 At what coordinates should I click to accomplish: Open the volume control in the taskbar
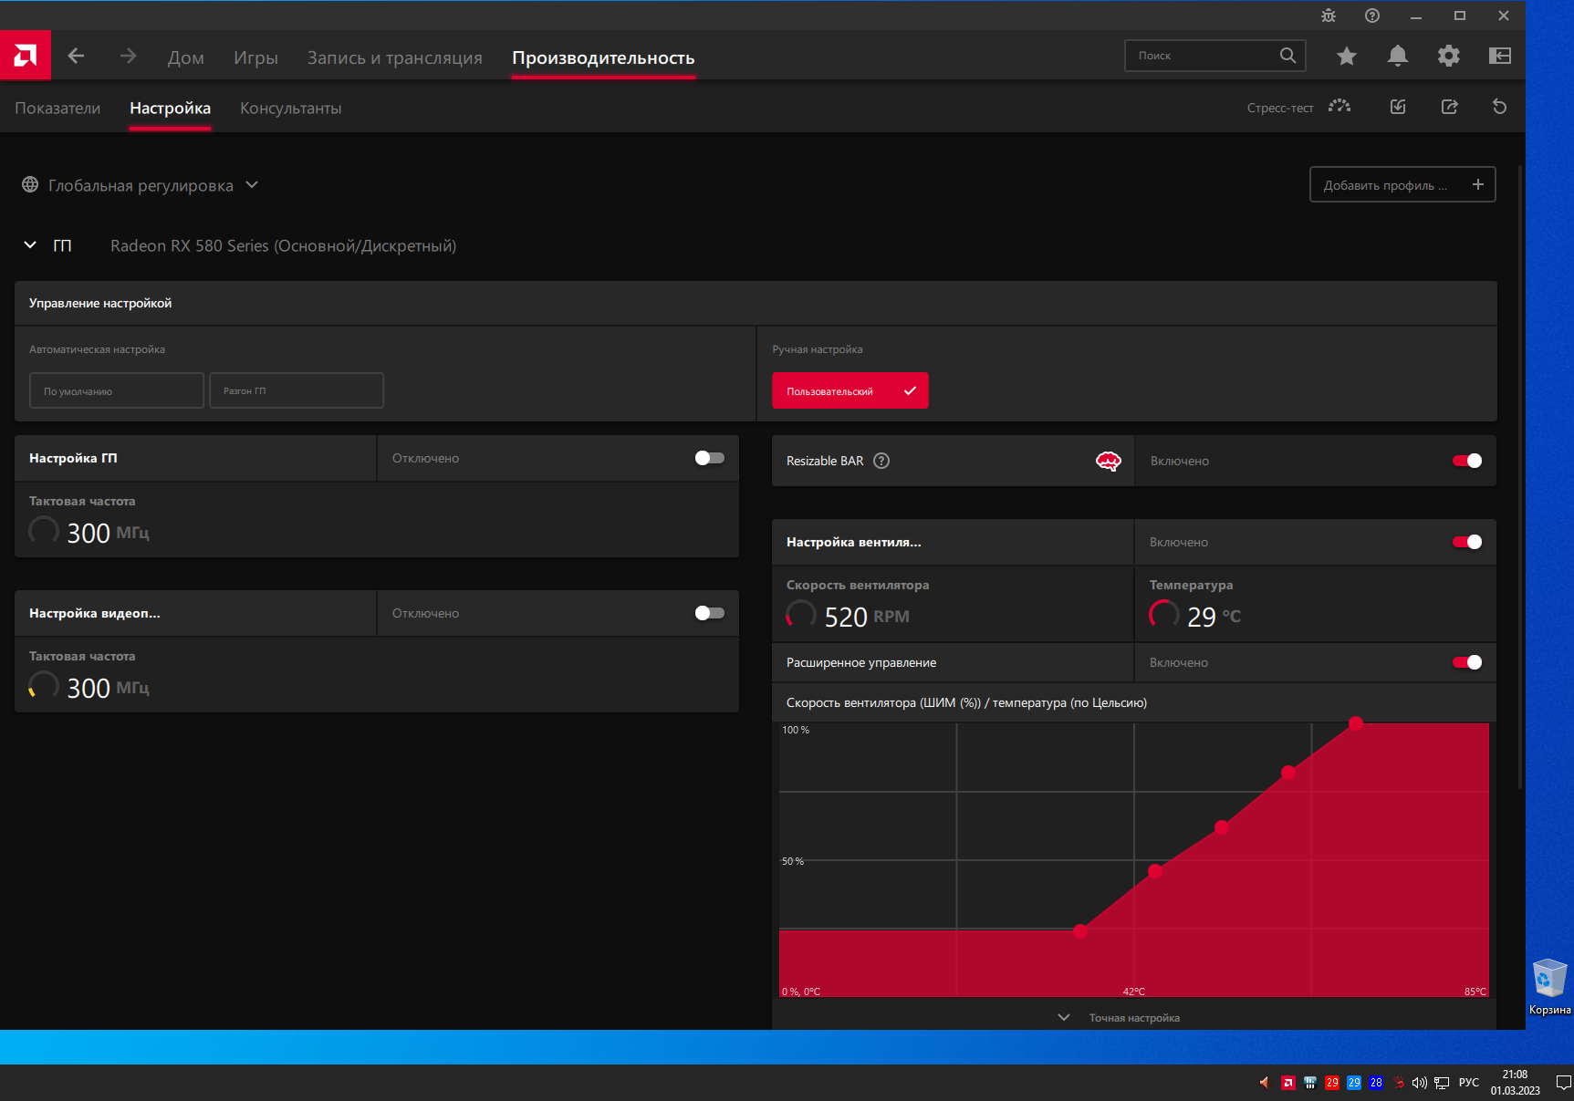pos(1419,1083)
